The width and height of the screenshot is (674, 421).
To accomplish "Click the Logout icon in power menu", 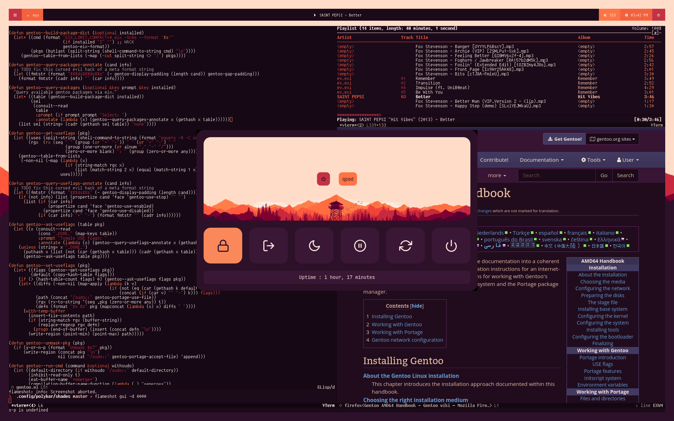I will tap(269, 246).
